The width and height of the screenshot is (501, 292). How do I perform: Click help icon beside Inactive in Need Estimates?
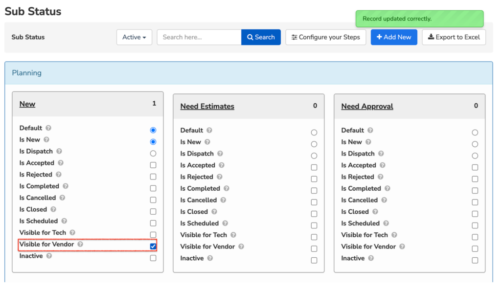tap(210, 258)
